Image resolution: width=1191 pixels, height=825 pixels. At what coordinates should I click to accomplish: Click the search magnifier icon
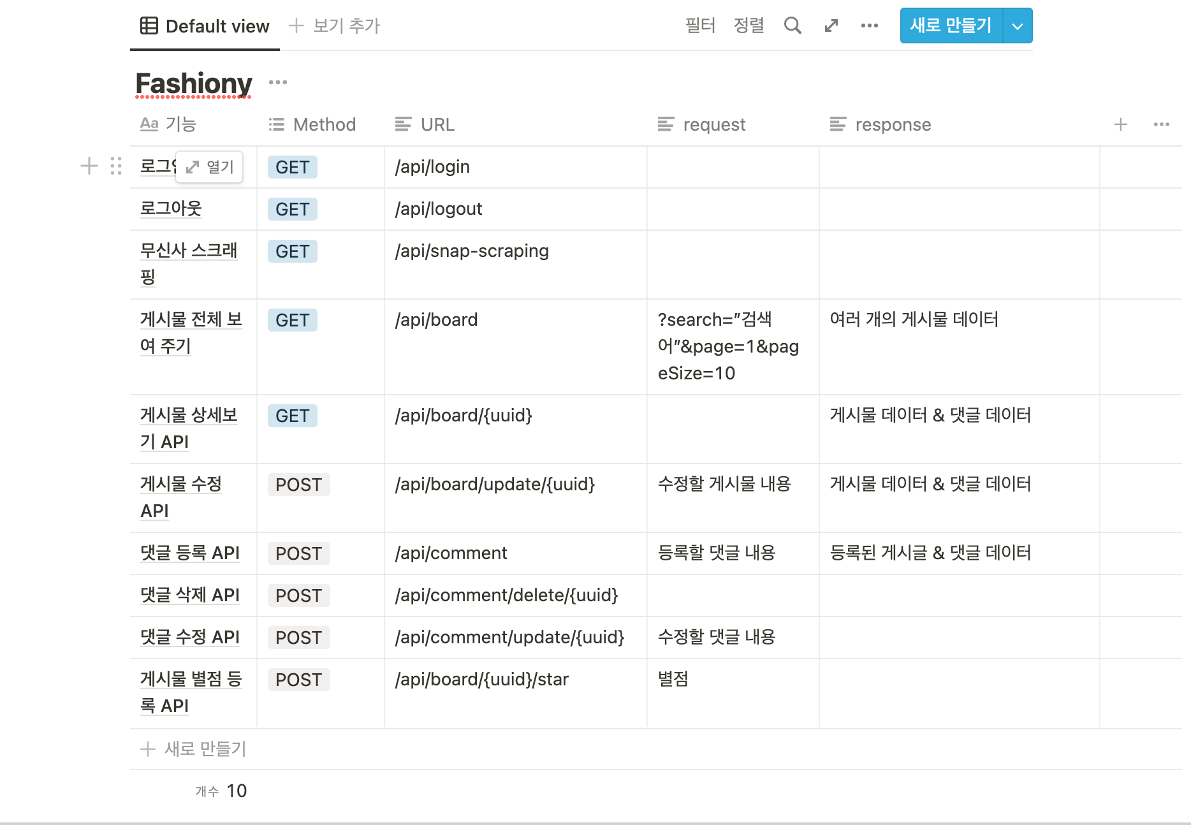[x=793, y=26]
